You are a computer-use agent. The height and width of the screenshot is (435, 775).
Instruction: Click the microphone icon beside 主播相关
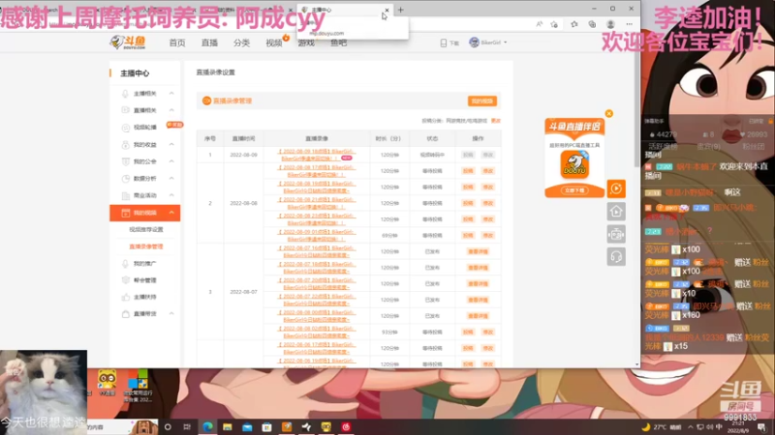tap(125, 93)
